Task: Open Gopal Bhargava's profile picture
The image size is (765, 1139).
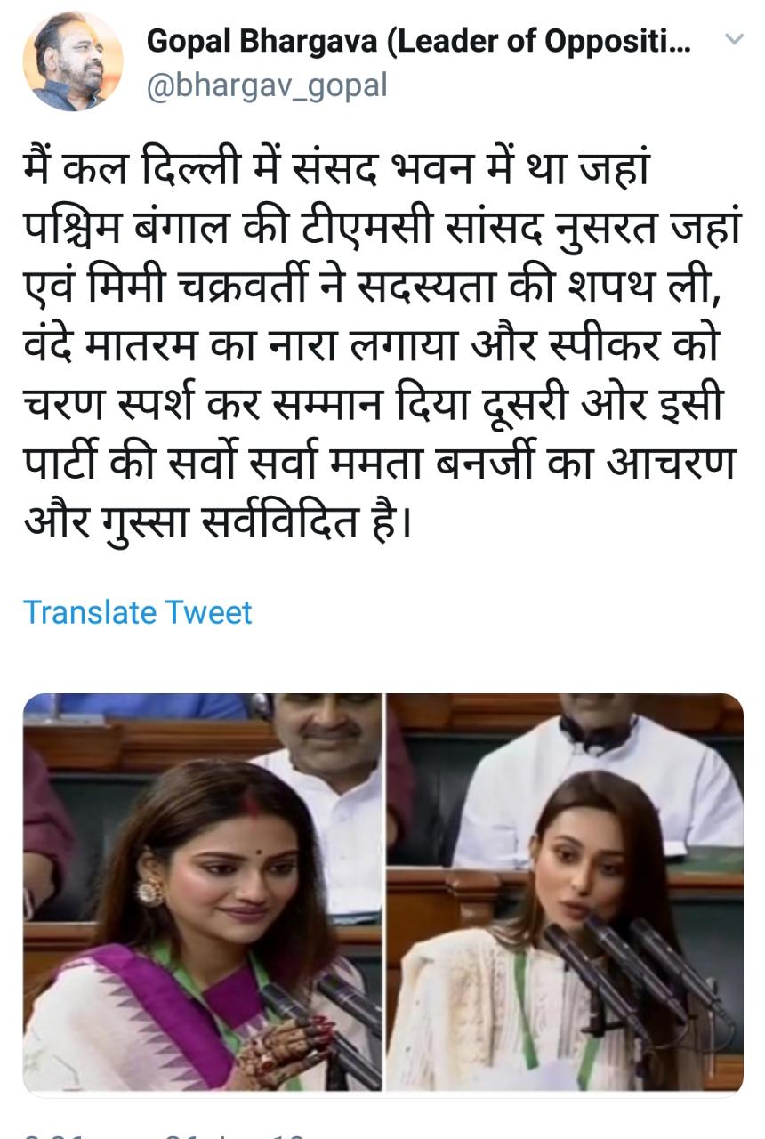Action: [x=73, y=61]
